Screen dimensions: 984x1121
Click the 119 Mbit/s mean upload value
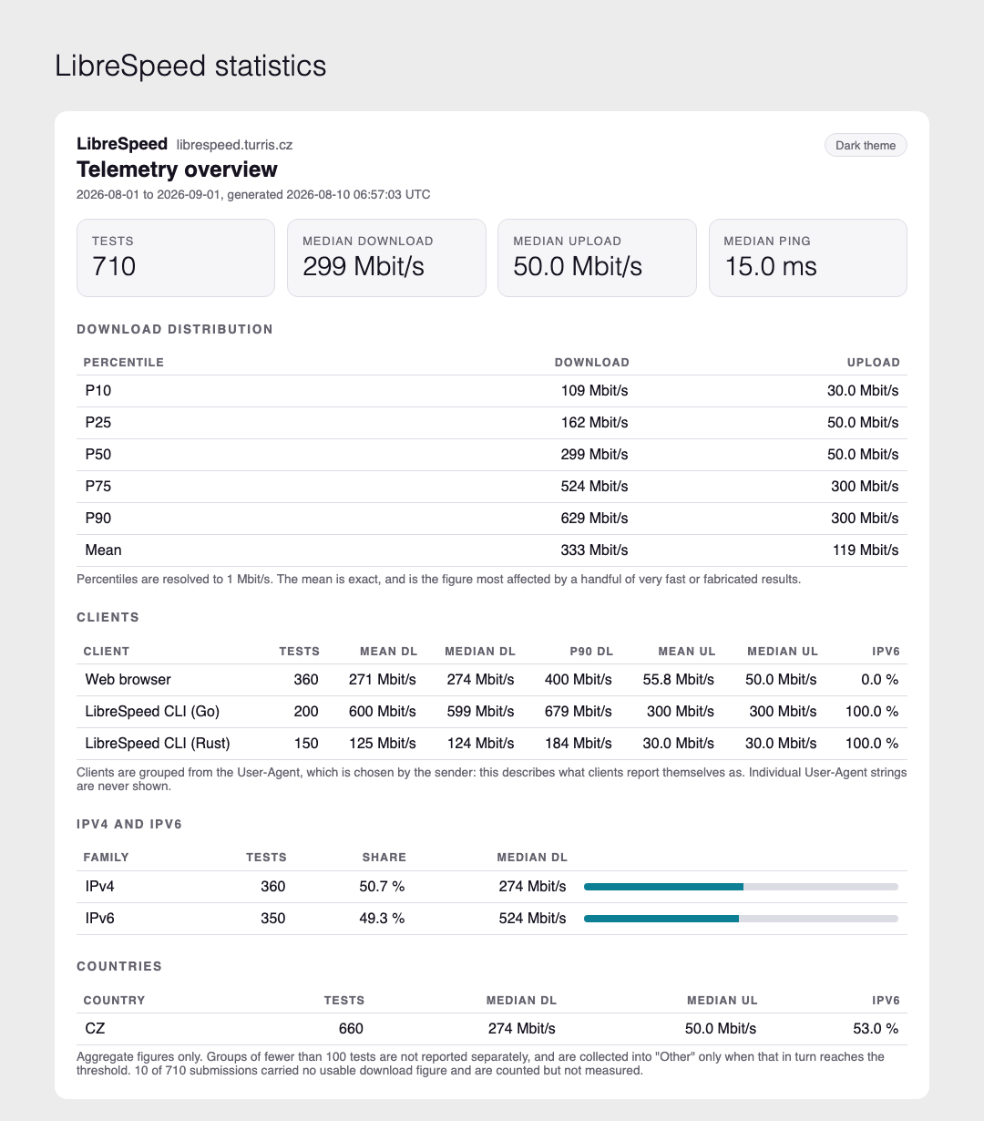(x=865, y=550)
